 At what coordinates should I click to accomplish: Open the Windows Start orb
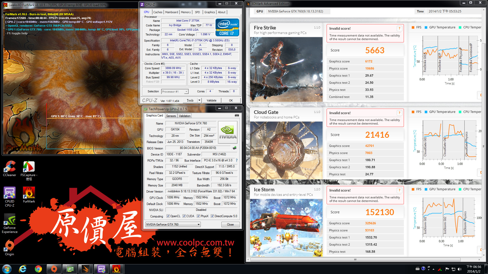(7, 269)
